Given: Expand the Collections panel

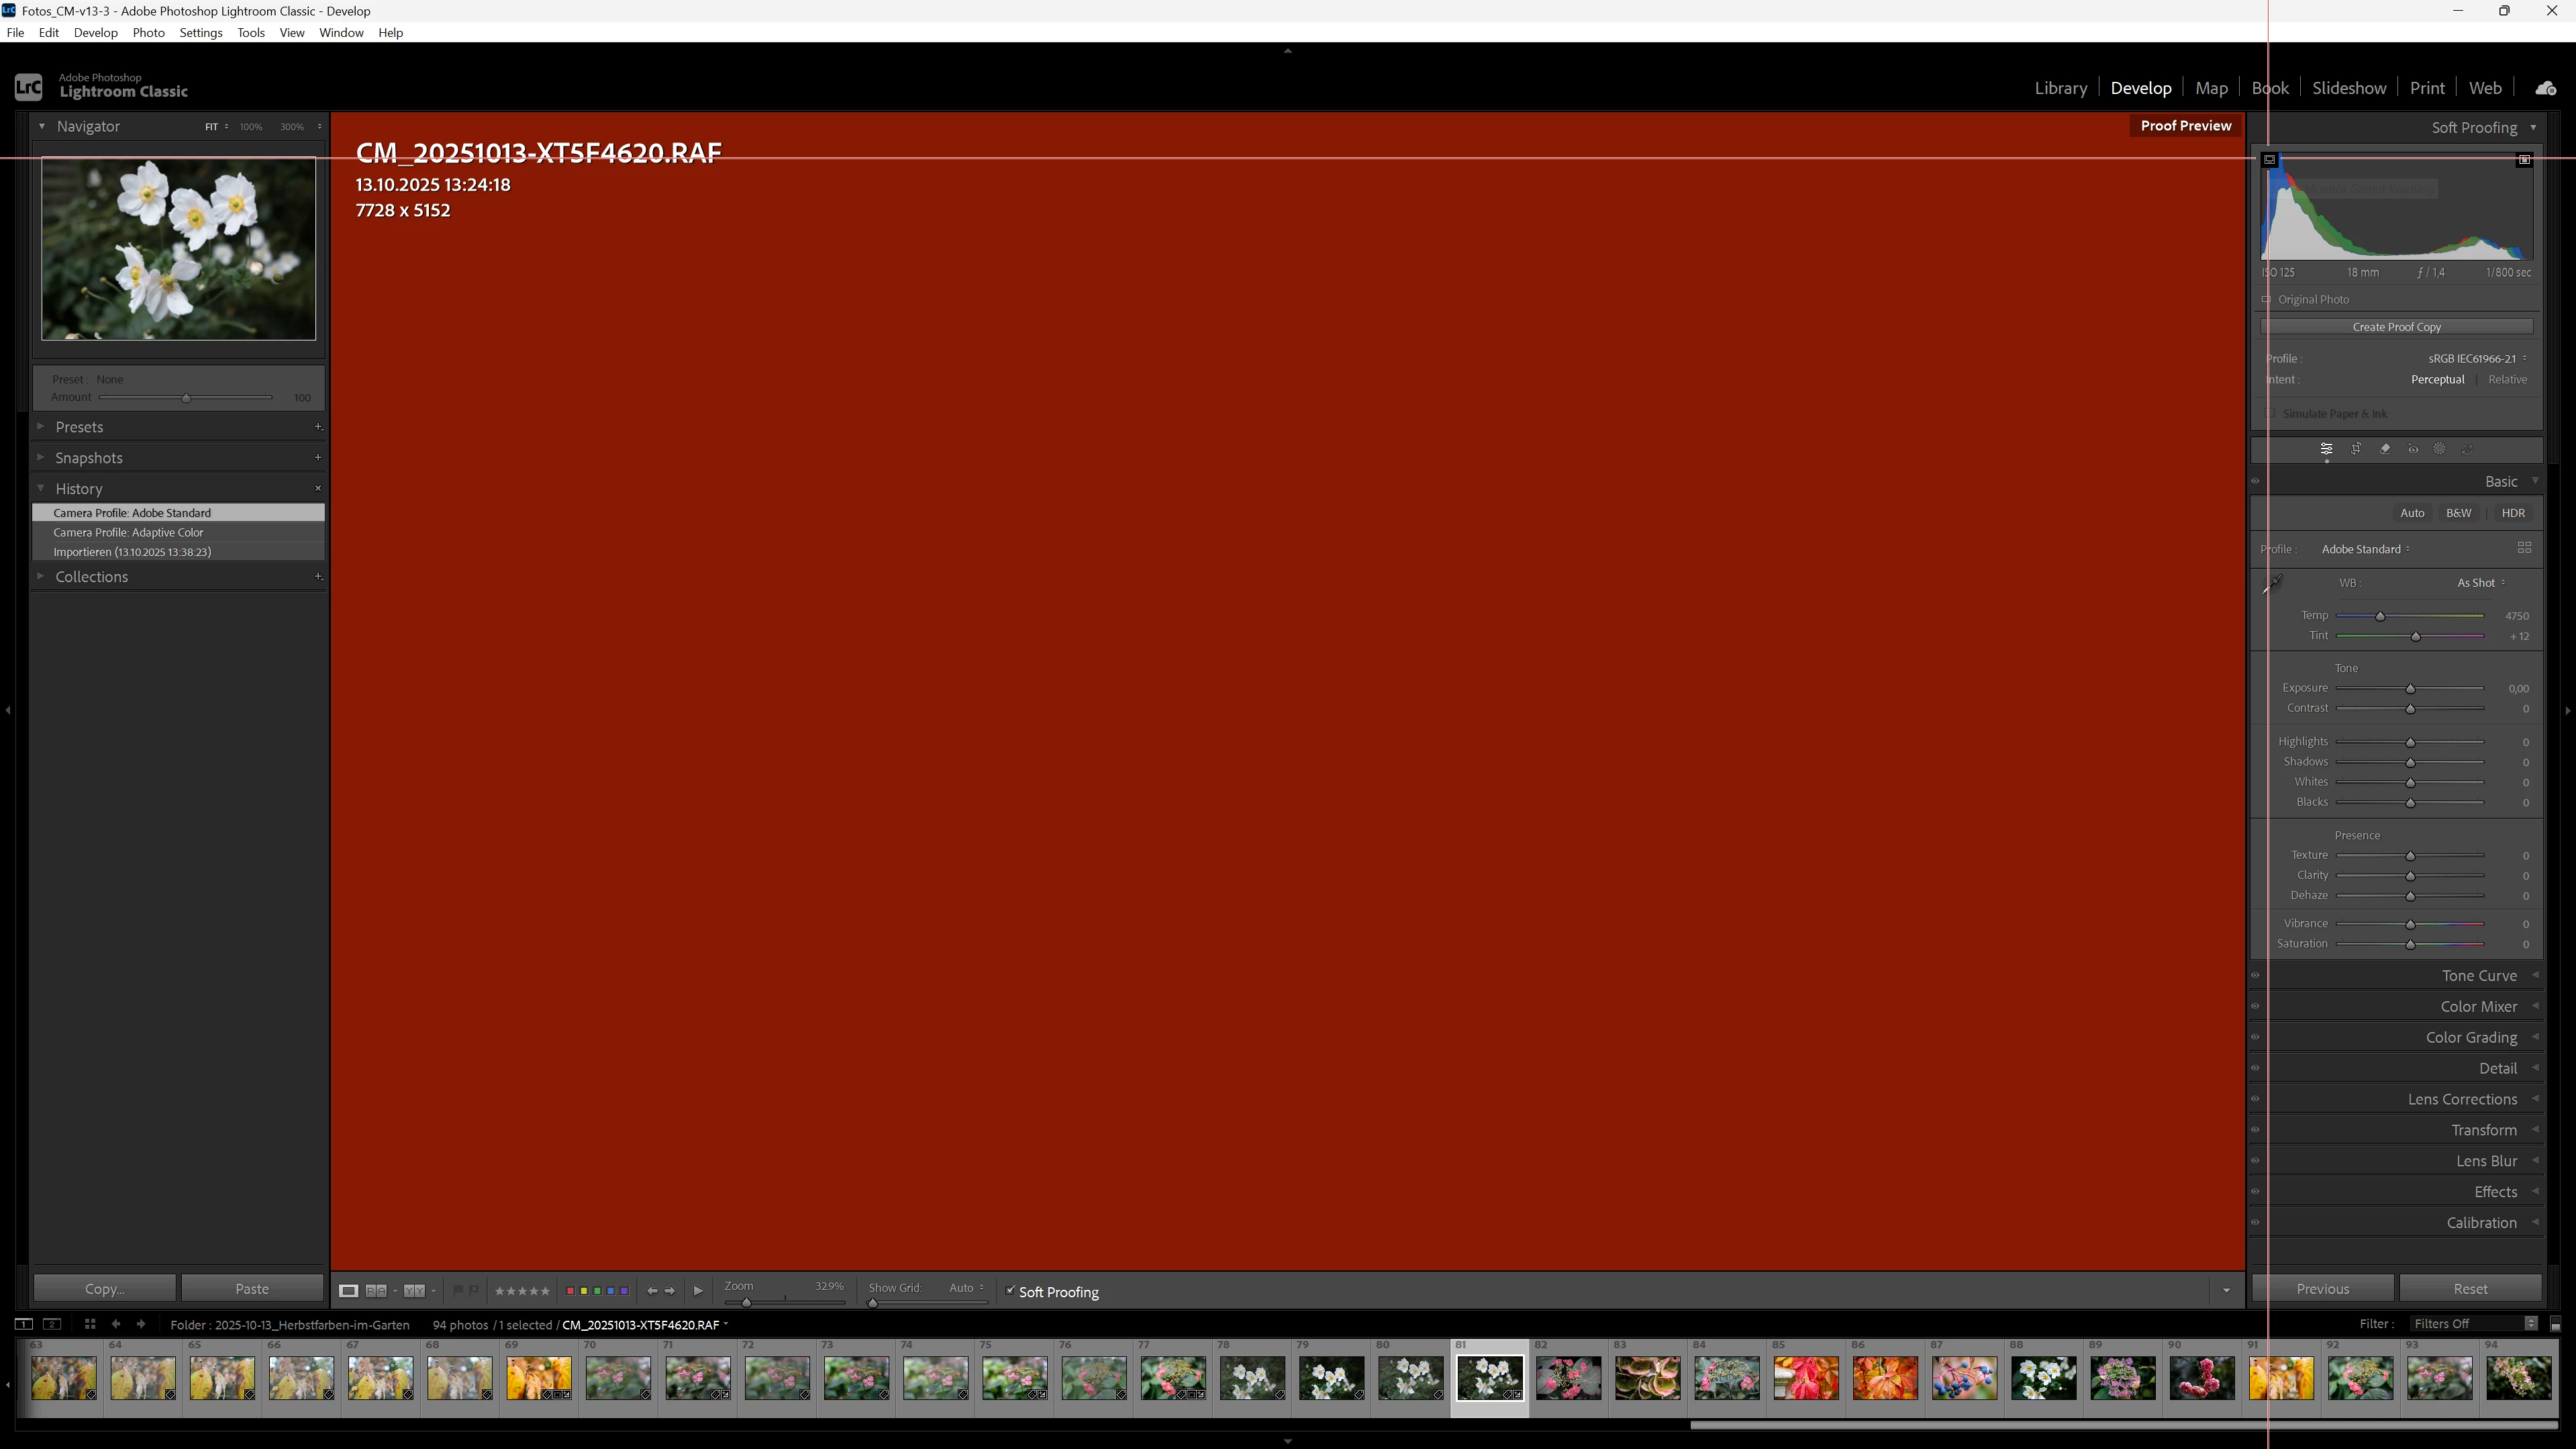Looking at the screenshot, I should 41,576.
